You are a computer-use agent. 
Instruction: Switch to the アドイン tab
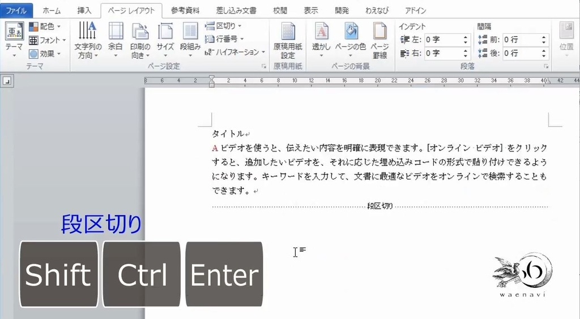(415, 10)
